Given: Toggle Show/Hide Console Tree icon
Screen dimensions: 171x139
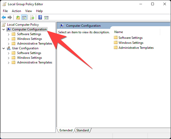Looking at the screenshot, I should (x=24, y=18).
